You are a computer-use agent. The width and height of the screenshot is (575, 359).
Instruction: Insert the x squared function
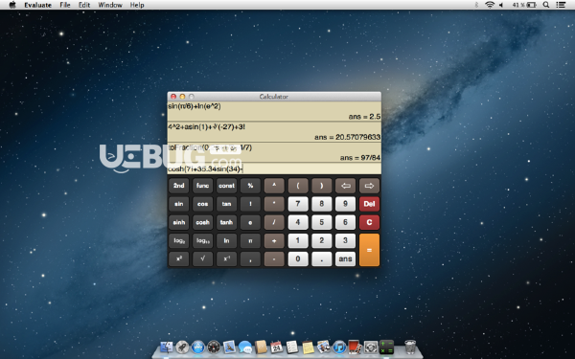tap(179, 259)
